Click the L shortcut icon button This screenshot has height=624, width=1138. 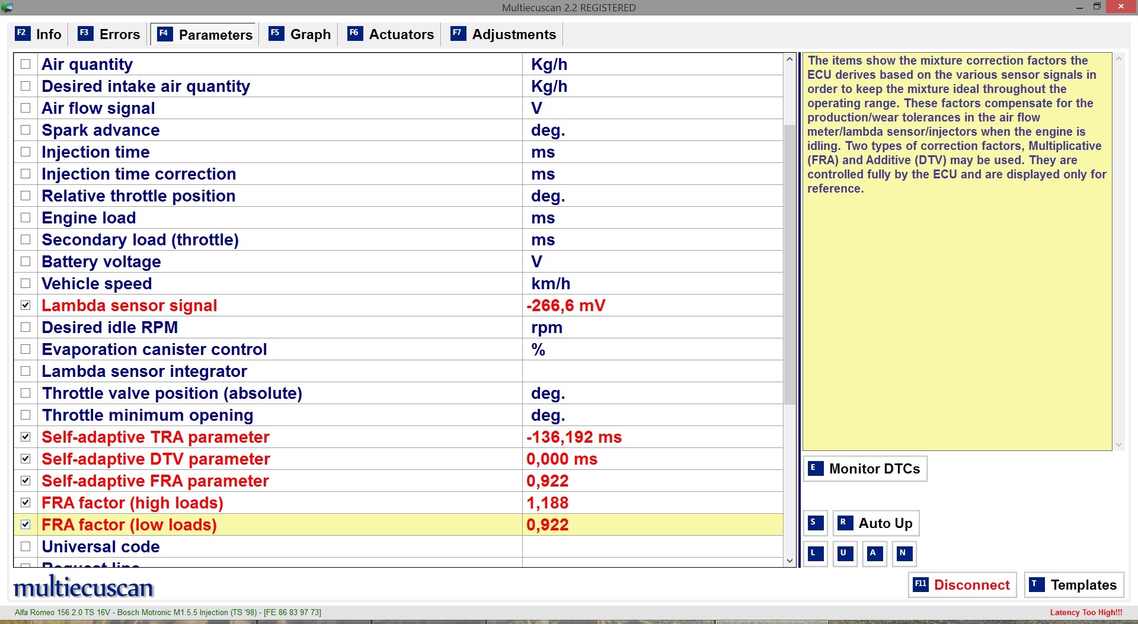click(x=816, y=553)
